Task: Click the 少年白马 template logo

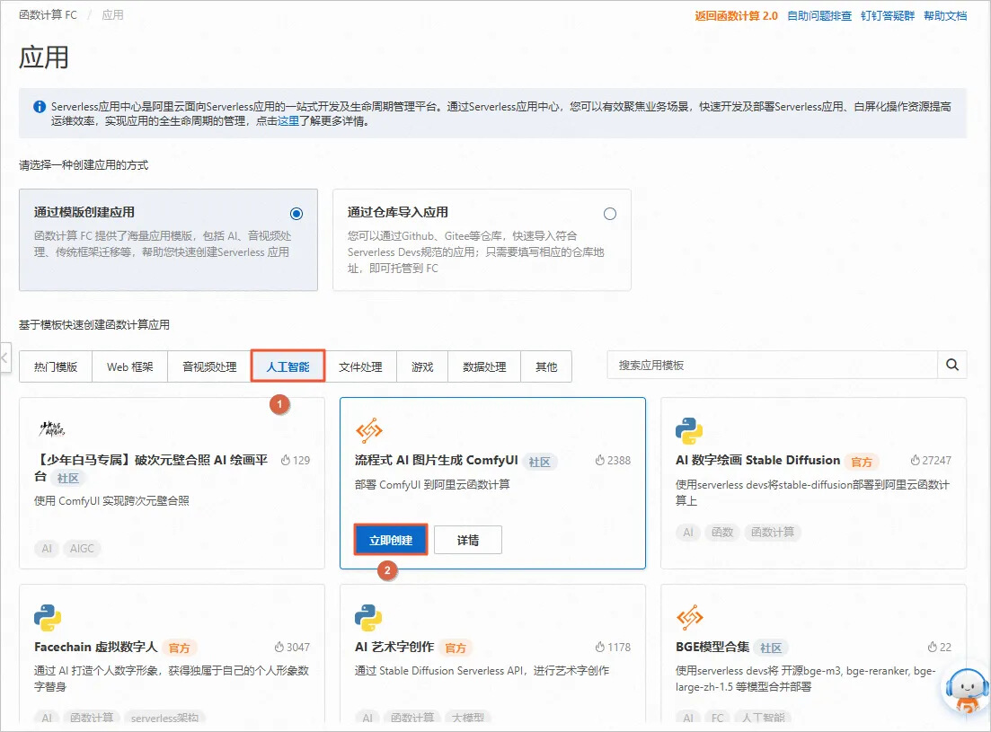Action: point(52,428)
